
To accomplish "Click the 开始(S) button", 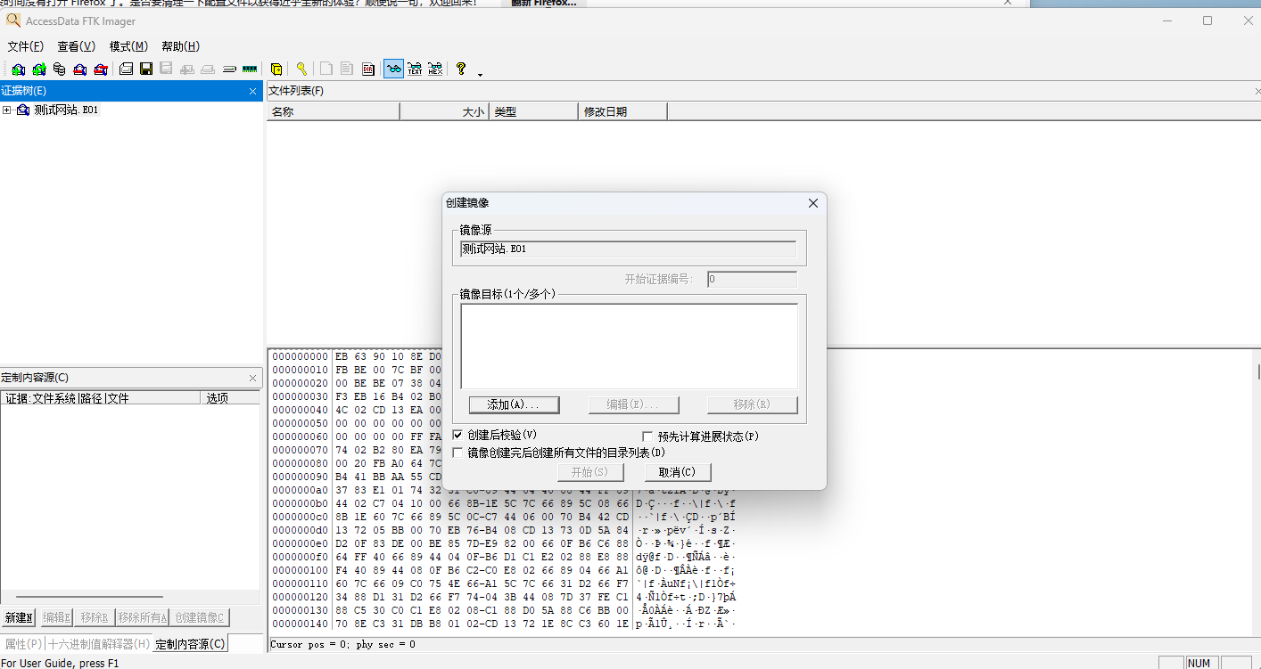I will tap(589, 472).
